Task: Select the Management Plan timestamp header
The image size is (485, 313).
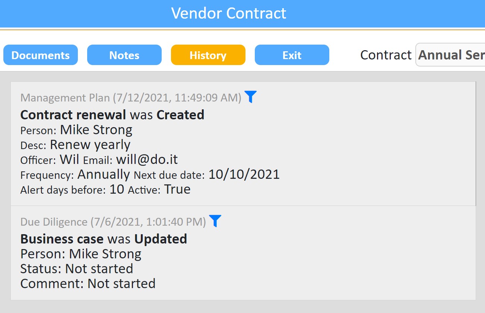Action: click(131, 98)
